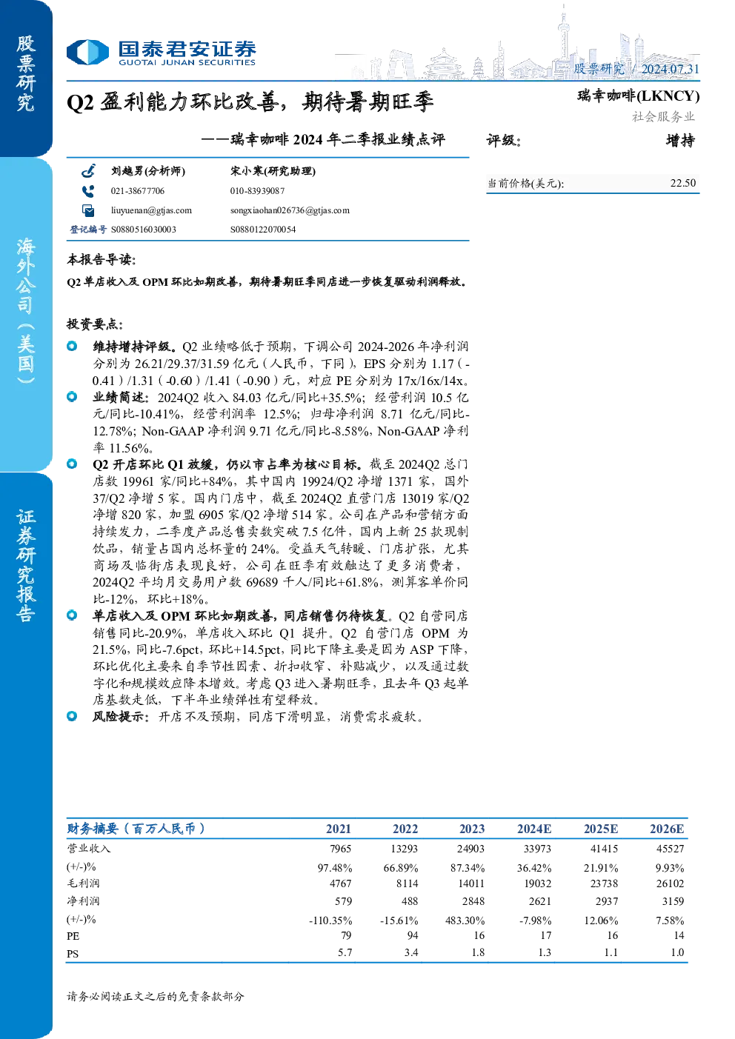Click the 2024E column header
The height and width of the screenshot is (1039, 735).
click(534, 829)
